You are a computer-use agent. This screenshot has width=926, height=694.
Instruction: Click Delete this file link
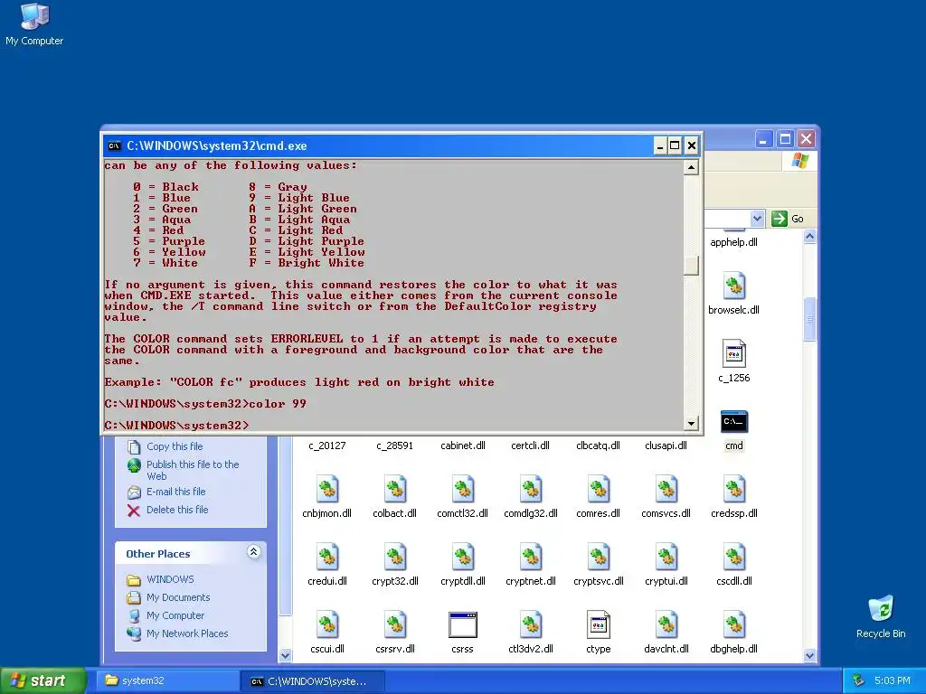click(177, 510)
